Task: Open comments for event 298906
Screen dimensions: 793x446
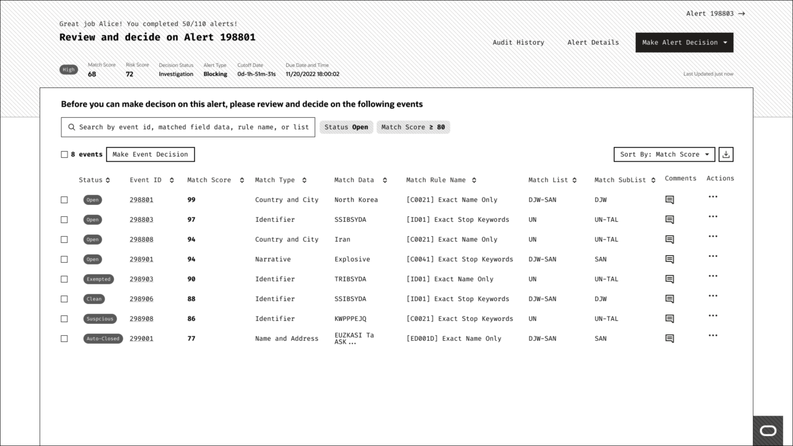Action: pos(669,299)
